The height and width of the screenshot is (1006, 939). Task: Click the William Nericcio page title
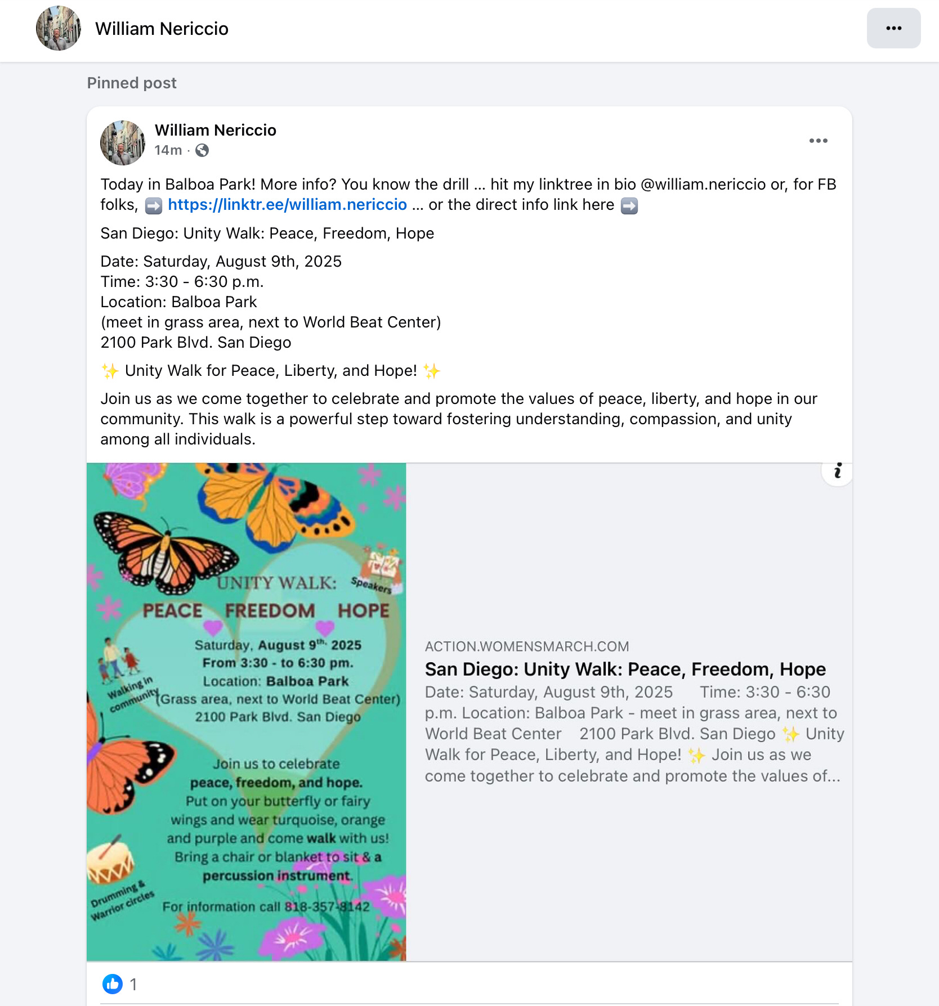[162, 29]
